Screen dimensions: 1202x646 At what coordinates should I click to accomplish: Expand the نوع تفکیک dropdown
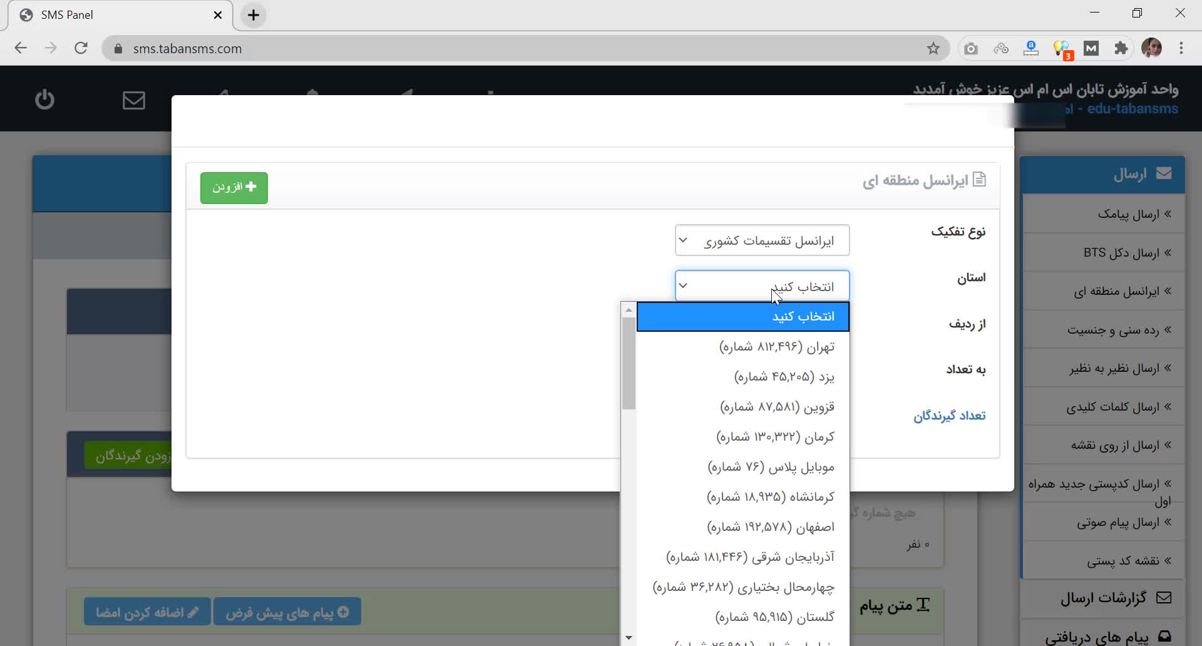pos(762,240)
